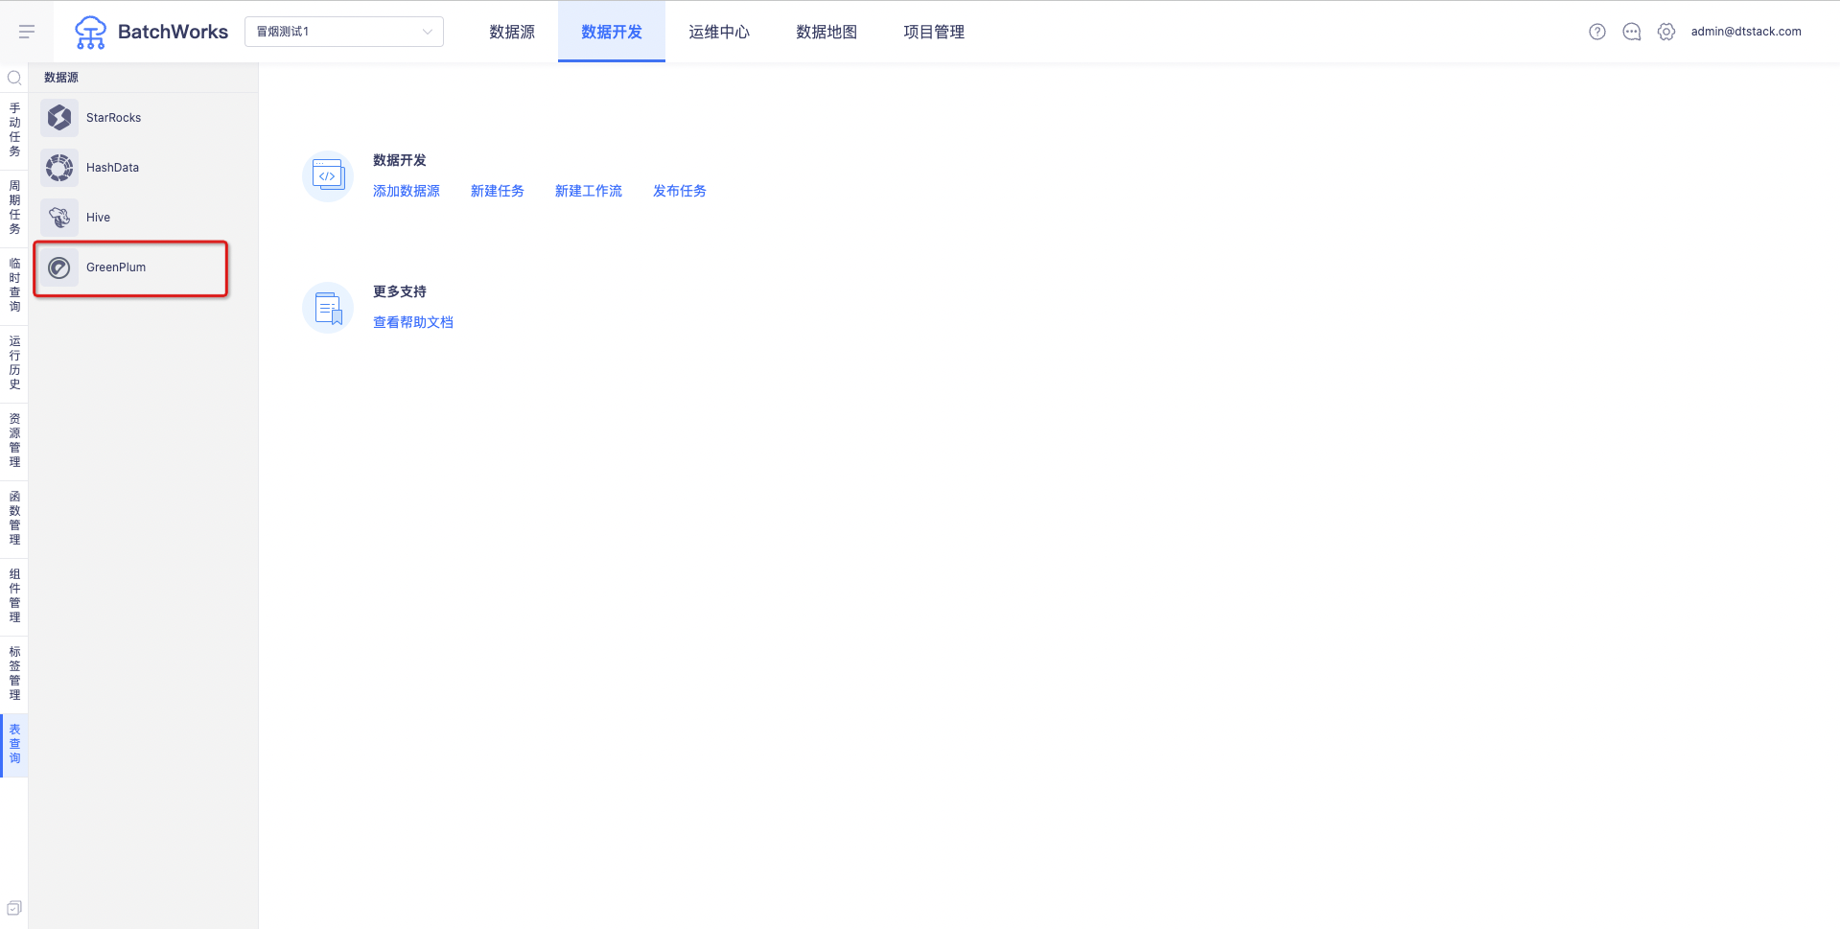Screen dimensions: 1840x929
Task: Click the 新建工作流 link
Action: (589, 191)
